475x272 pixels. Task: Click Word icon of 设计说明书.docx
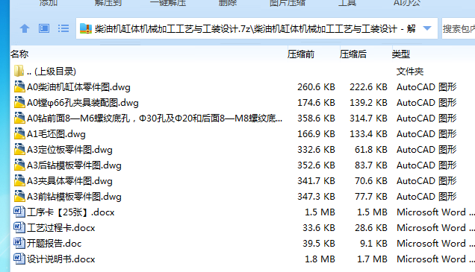[19, 259]
